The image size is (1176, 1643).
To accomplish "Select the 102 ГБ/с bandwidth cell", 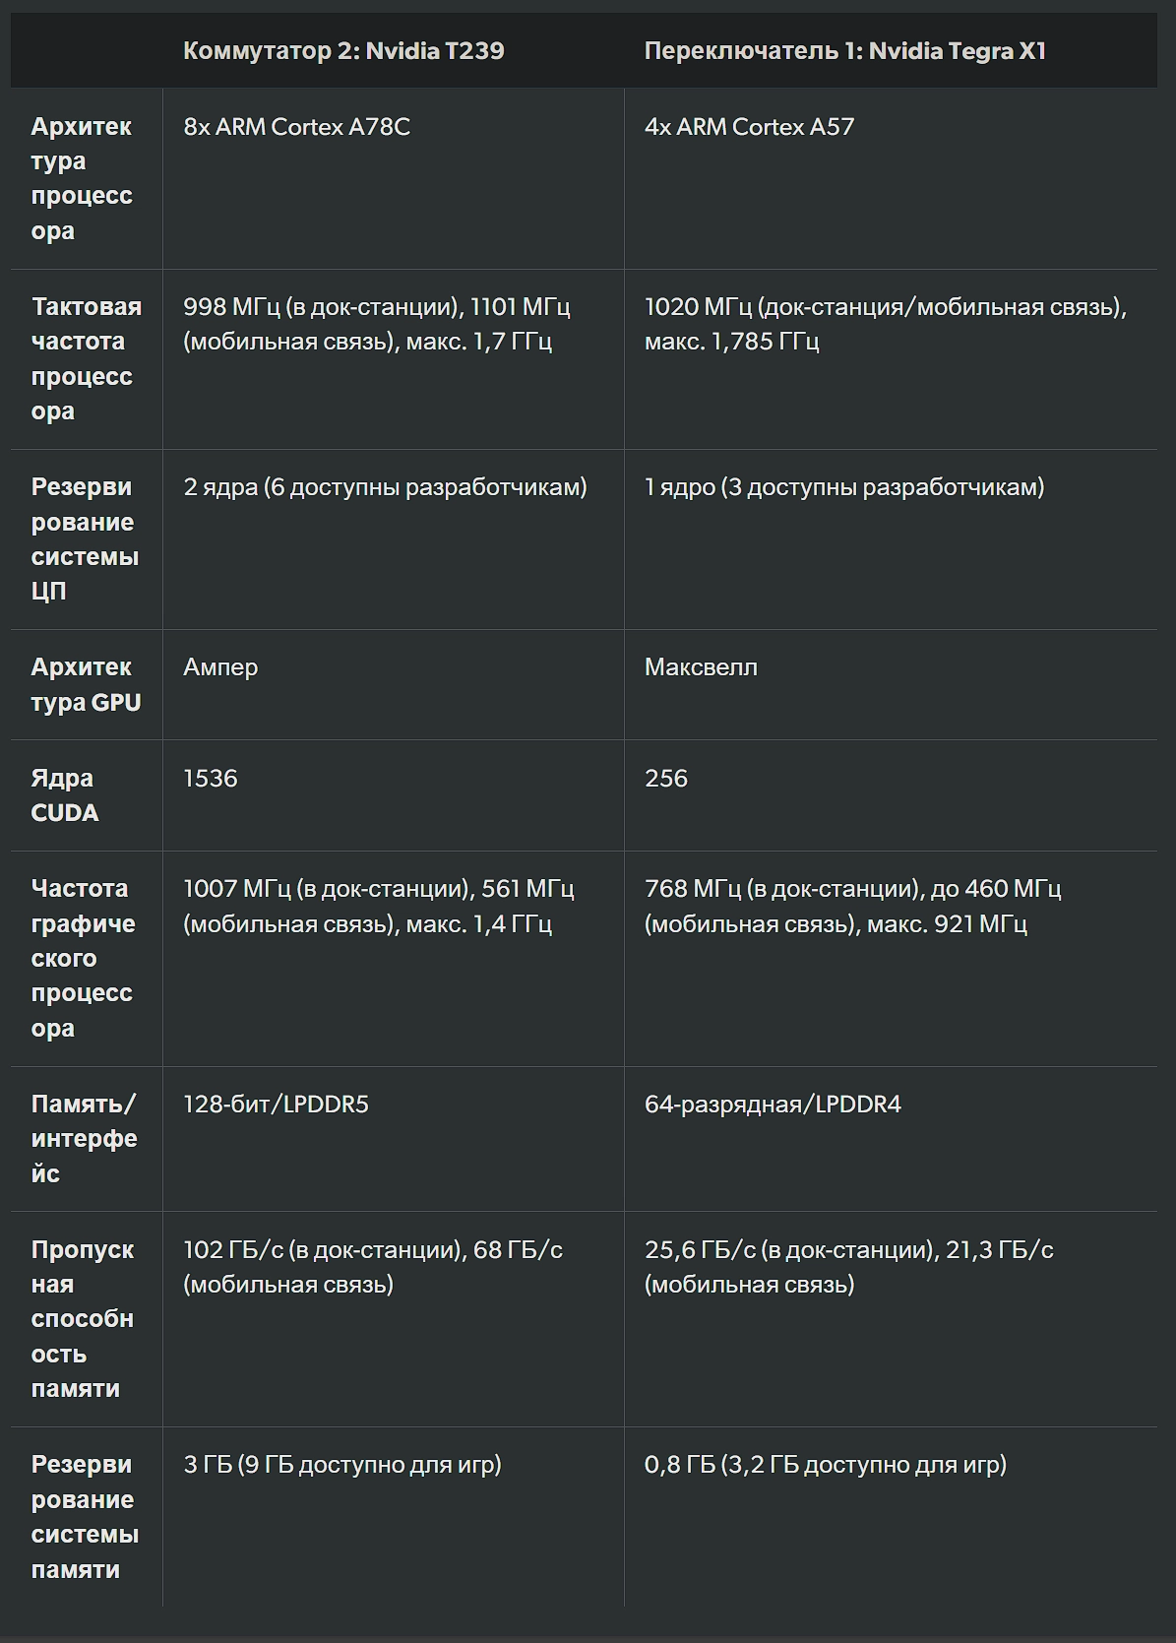I will coord(373,1267).
